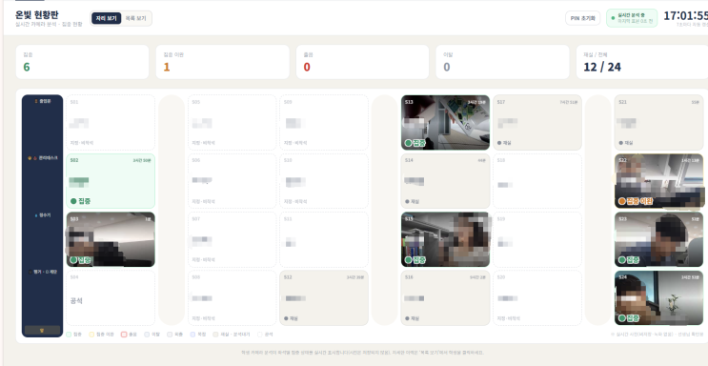This screenshot has width=708, height=366.
Task: Switch to the 자리 보기 seat view tab
Action: click(106, 18)
